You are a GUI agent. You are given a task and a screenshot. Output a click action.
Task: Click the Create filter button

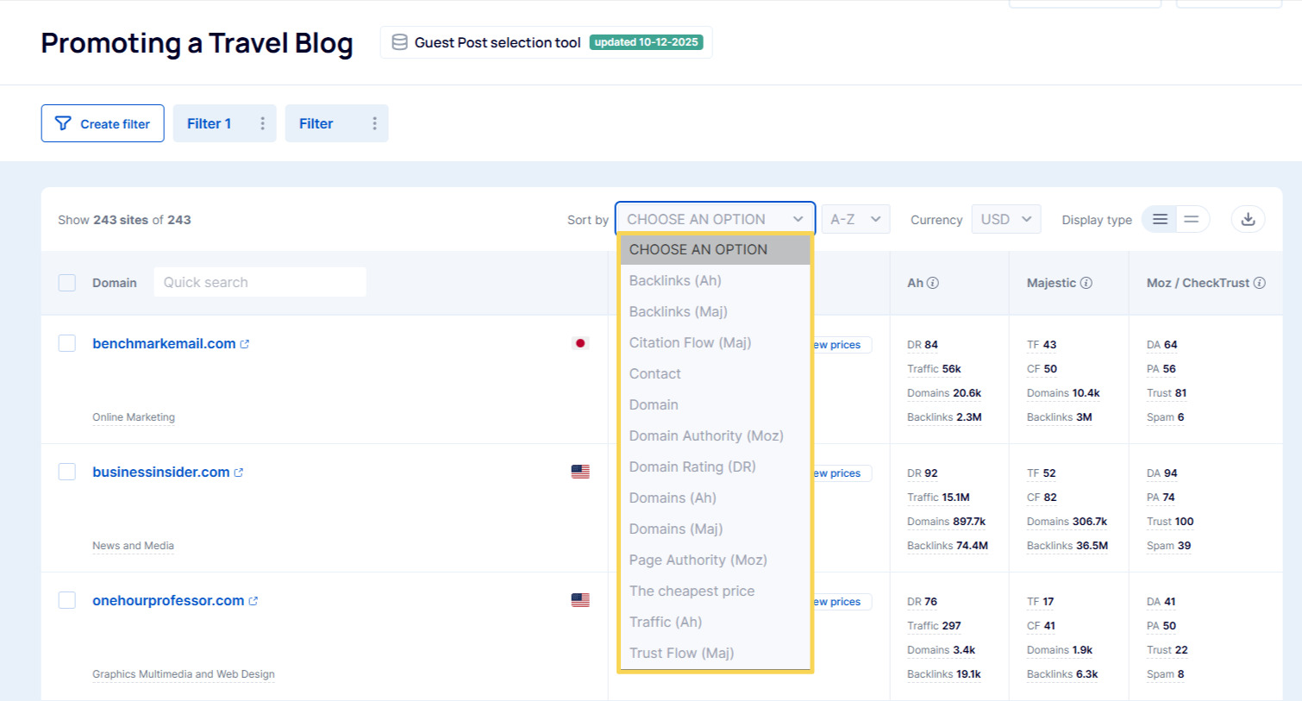pyautogui.click(x=102, y=123)
